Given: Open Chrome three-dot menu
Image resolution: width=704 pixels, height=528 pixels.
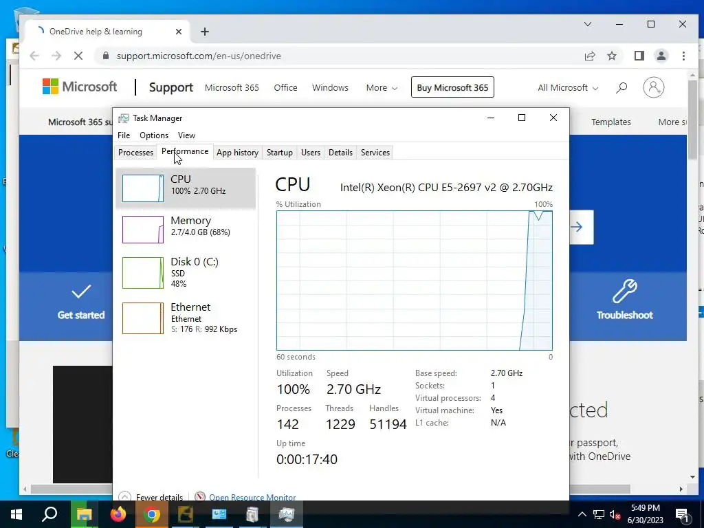Looking at the screenshot, I should tap(683, 56).
